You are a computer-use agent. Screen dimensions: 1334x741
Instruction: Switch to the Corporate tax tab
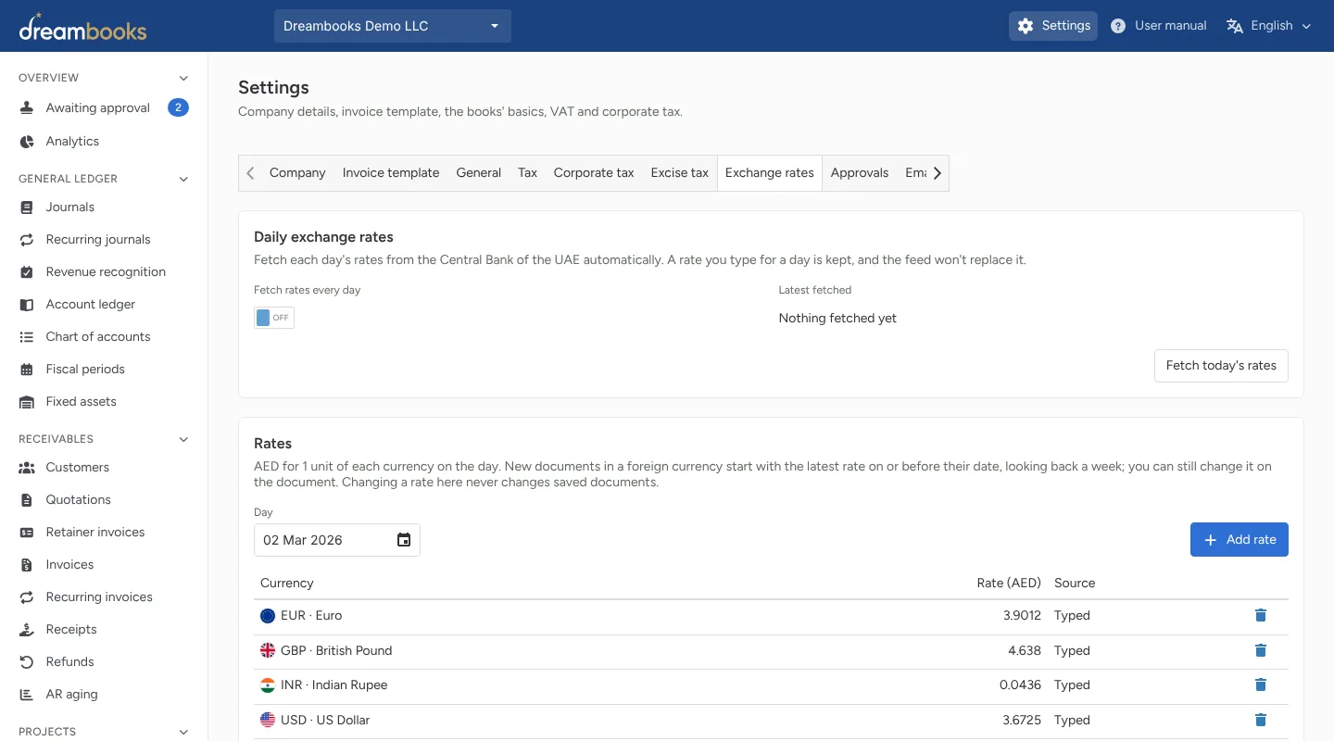594,173
